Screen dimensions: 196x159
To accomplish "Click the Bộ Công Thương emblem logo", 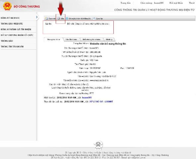I will point(7,6).
